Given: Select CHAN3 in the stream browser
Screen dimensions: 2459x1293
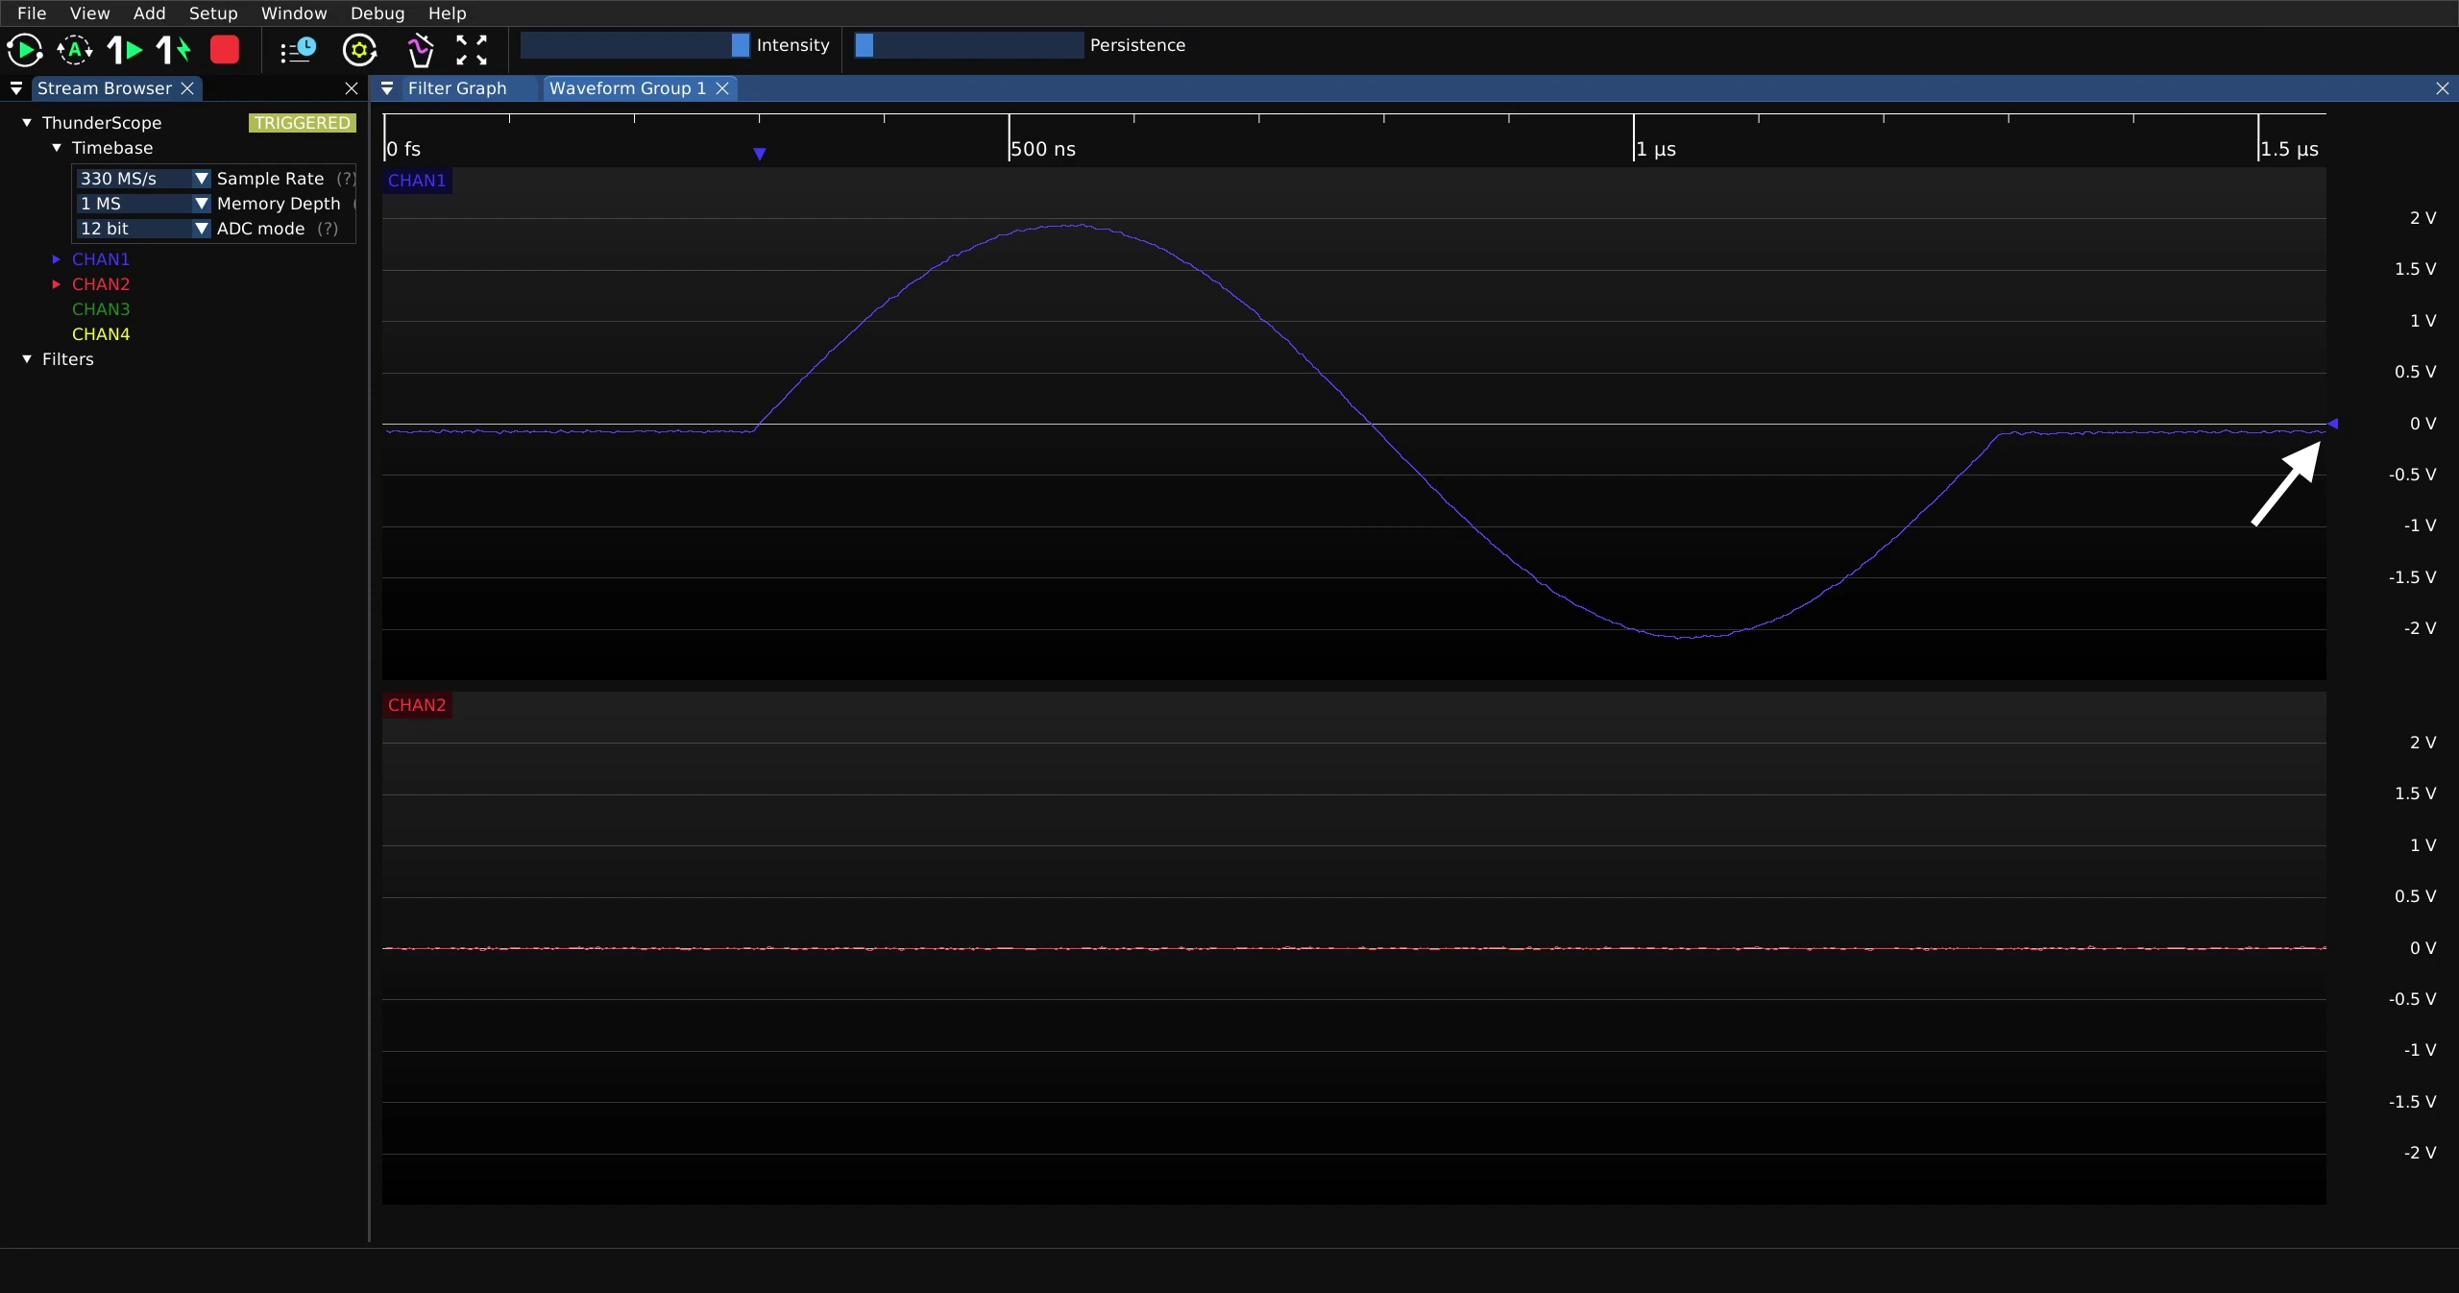Looking at the screenshot, I should point(101,309).
